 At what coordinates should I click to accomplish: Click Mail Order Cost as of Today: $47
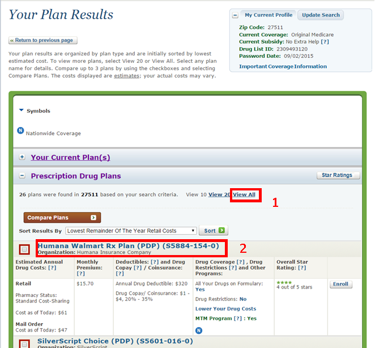41,330
